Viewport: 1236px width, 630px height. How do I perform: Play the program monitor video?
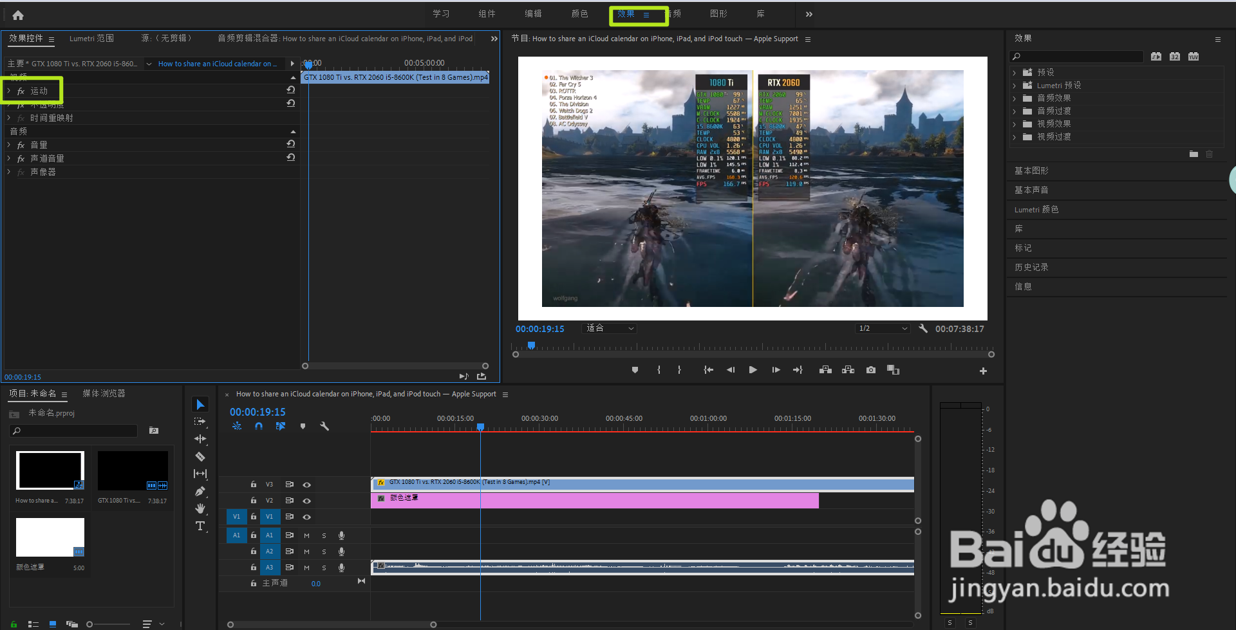(753, 370)
